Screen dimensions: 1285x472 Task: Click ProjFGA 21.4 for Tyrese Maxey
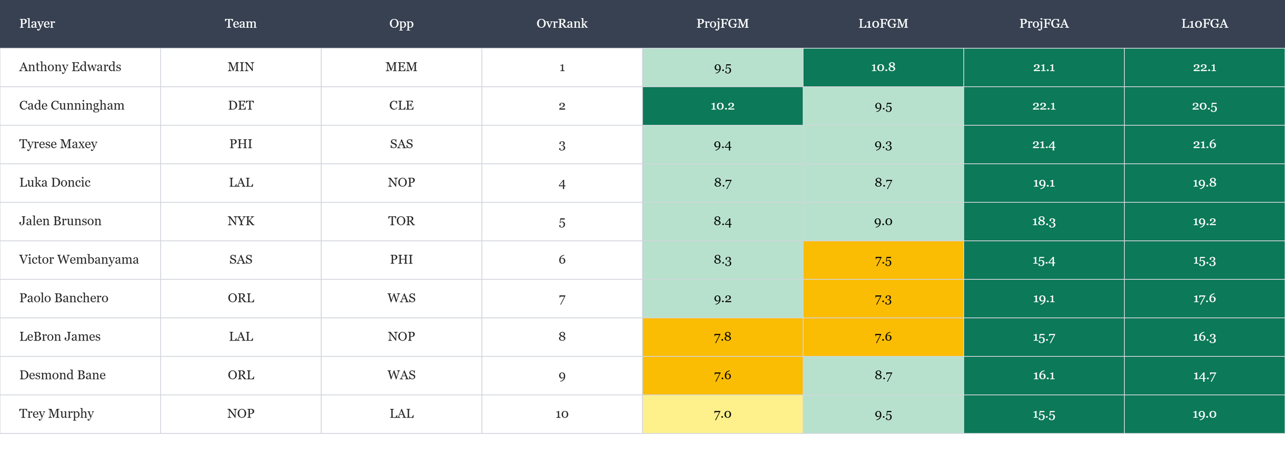(1044, 144)
